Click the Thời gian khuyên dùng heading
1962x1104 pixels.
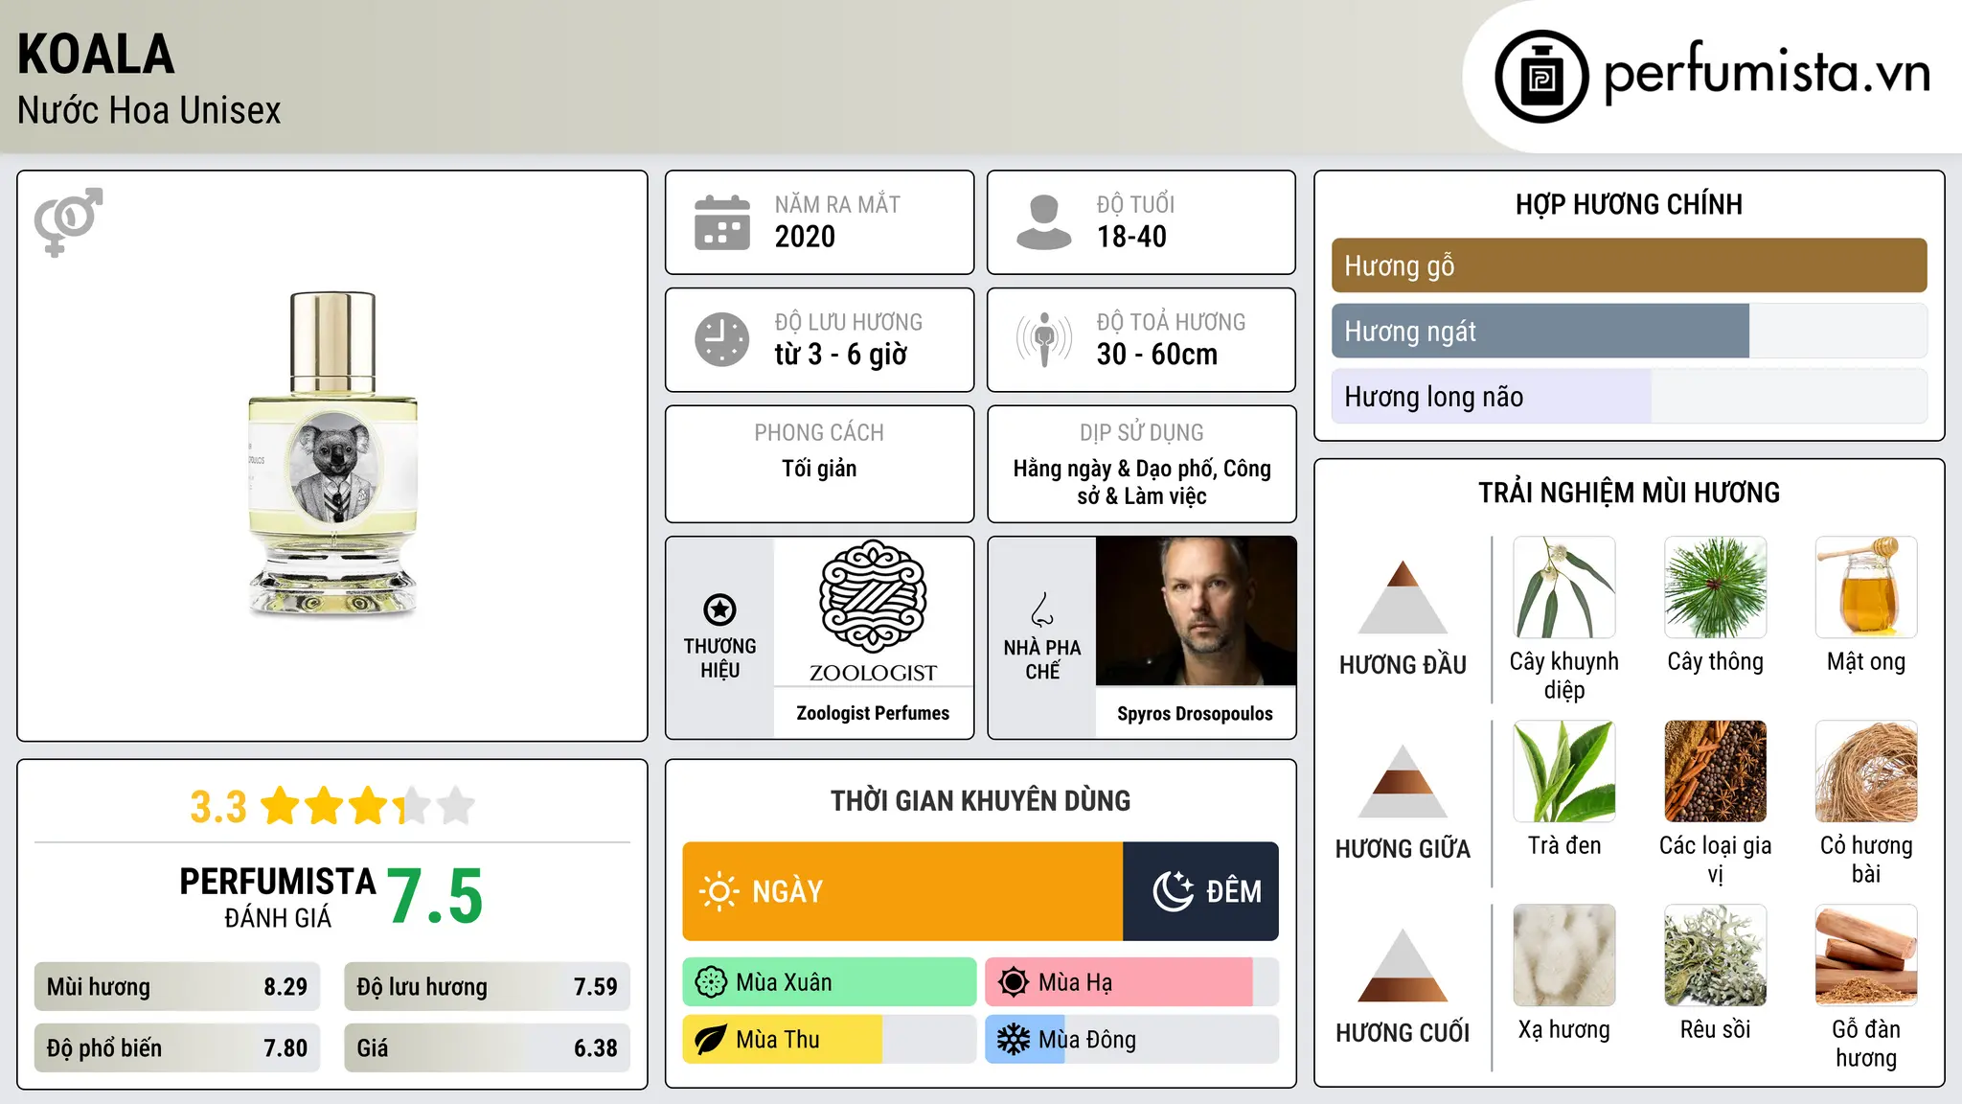click(980, 801)
